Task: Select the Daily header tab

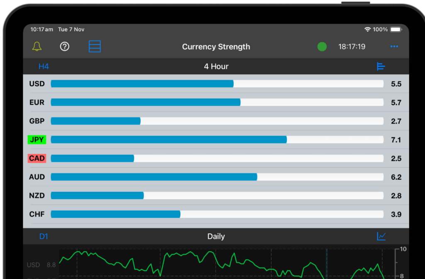Action: coord(216,236)
